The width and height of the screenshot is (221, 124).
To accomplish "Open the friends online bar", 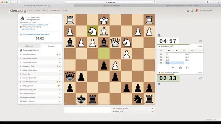I will point(211,120).
